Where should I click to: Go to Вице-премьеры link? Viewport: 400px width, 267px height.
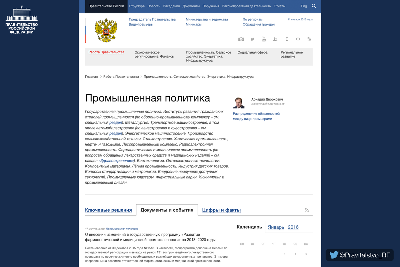141,24
